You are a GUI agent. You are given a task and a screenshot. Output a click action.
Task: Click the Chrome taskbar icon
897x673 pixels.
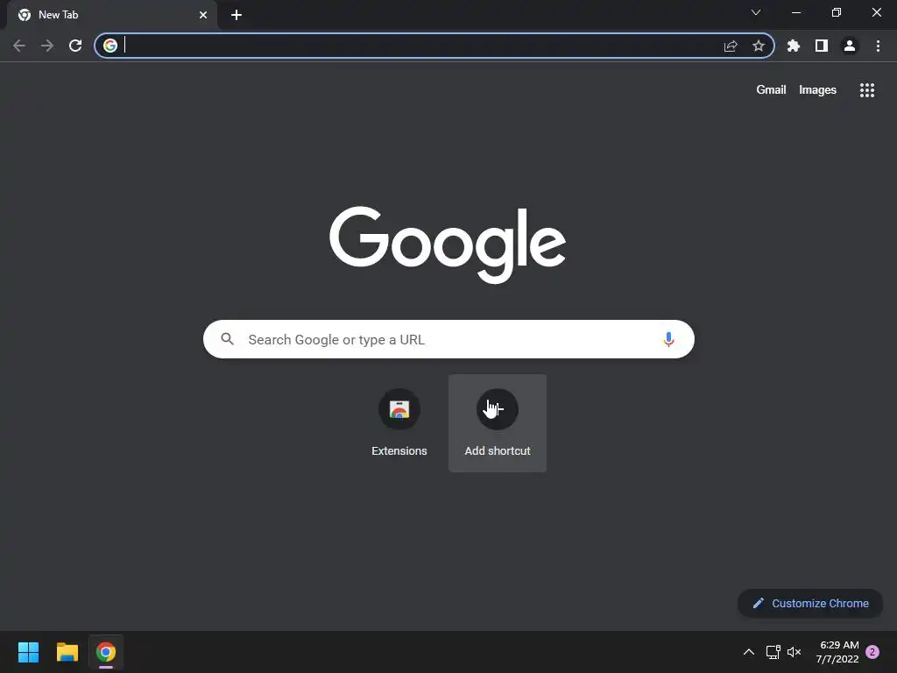(x=106, y=652)
